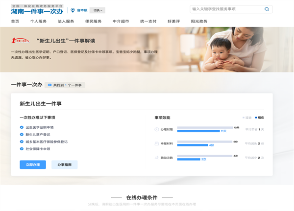
Task: Click the clock icon beside 办理时限
Action: pyautogui.click(x=156, y=129)
